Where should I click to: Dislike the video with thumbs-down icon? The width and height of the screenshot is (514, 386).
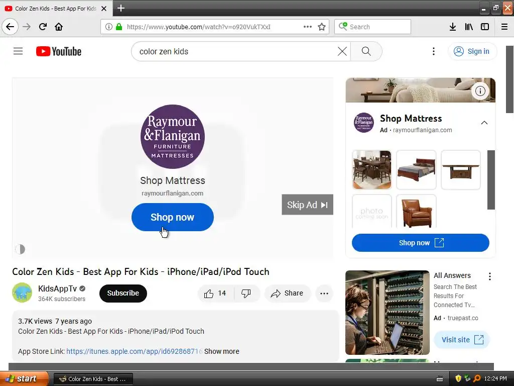click(x=246, y=293)
